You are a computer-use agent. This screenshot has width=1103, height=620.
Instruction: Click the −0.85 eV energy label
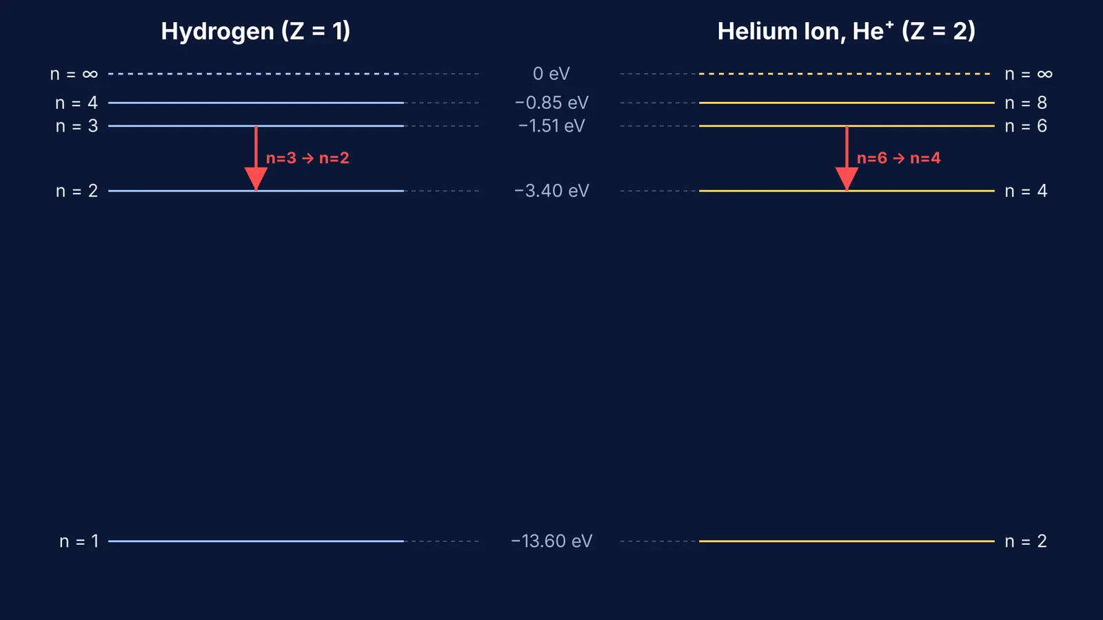tap(551, 103)
